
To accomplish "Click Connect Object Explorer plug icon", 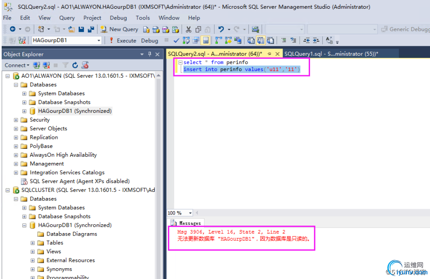I will (36, 65).
